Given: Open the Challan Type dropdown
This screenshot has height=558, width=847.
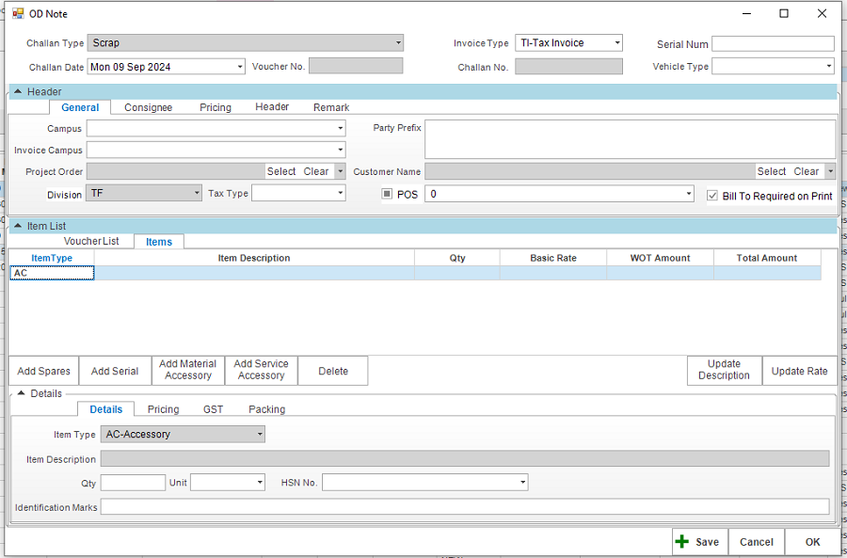Looking at the screenshot, I should click(x=398, y=43).
